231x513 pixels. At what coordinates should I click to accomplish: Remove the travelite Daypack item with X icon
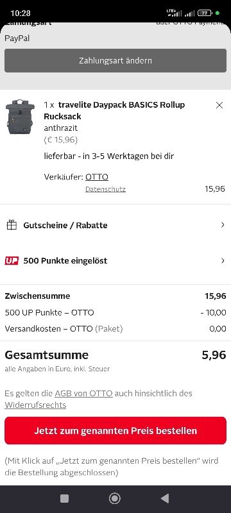click(219, 105)
